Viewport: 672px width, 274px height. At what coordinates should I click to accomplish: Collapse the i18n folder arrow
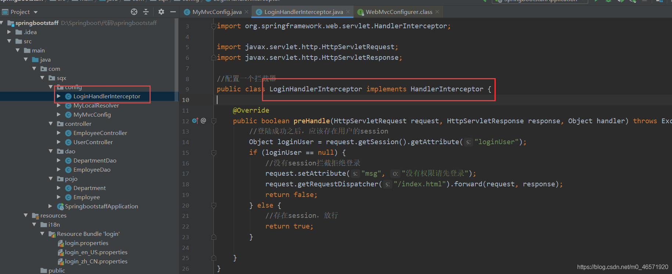point(34,225)
